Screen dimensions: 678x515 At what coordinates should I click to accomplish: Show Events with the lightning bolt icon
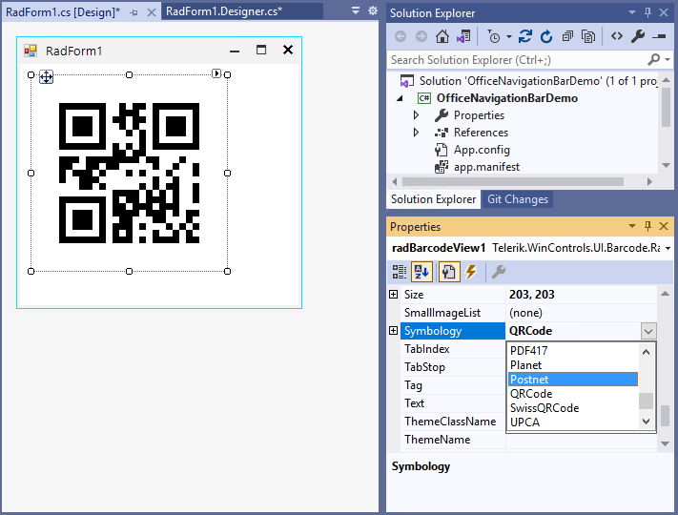coord(471,272)
